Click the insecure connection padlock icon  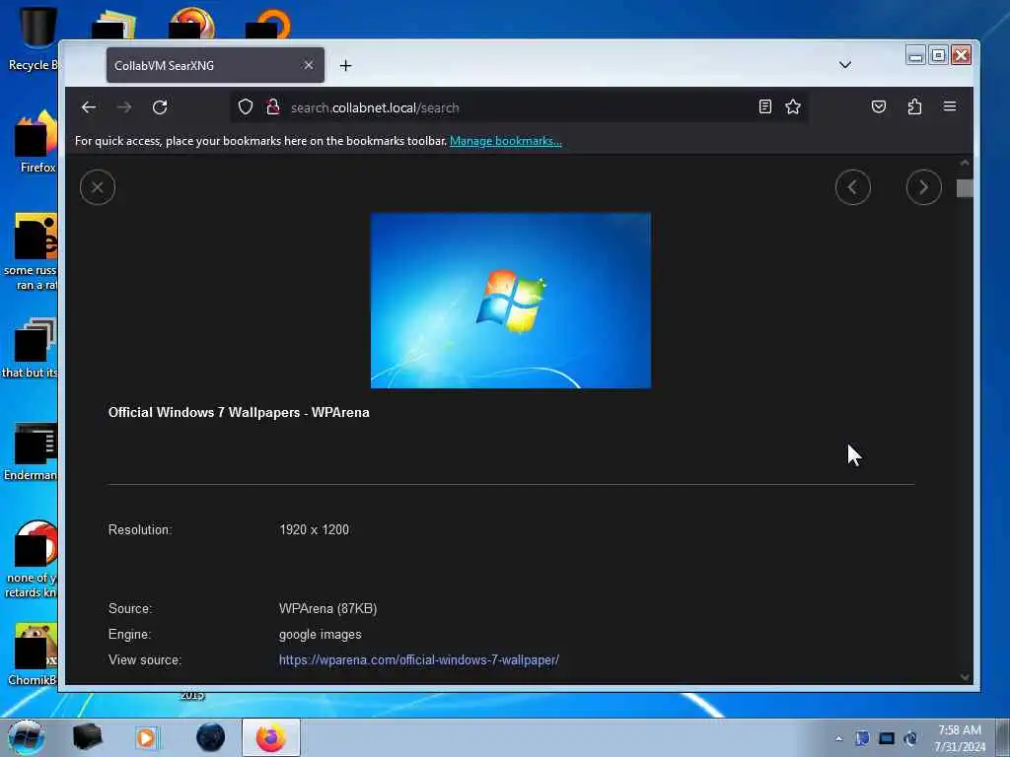(x=273, y=106)
